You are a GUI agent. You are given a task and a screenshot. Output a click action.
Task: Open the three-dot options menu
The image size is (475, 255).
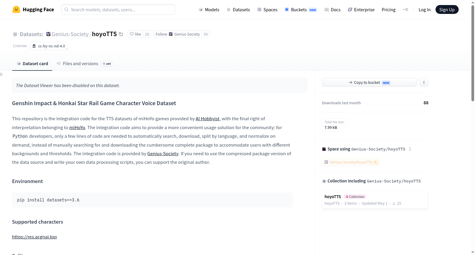coord(424,82)
